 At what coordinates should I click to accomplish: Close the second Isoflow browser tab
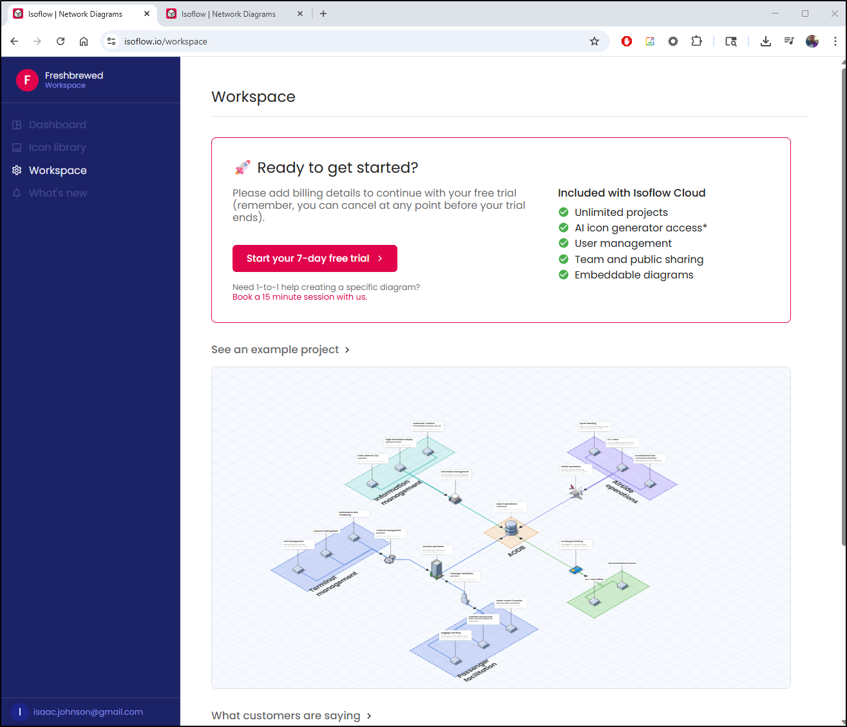[x=300, y=14]
